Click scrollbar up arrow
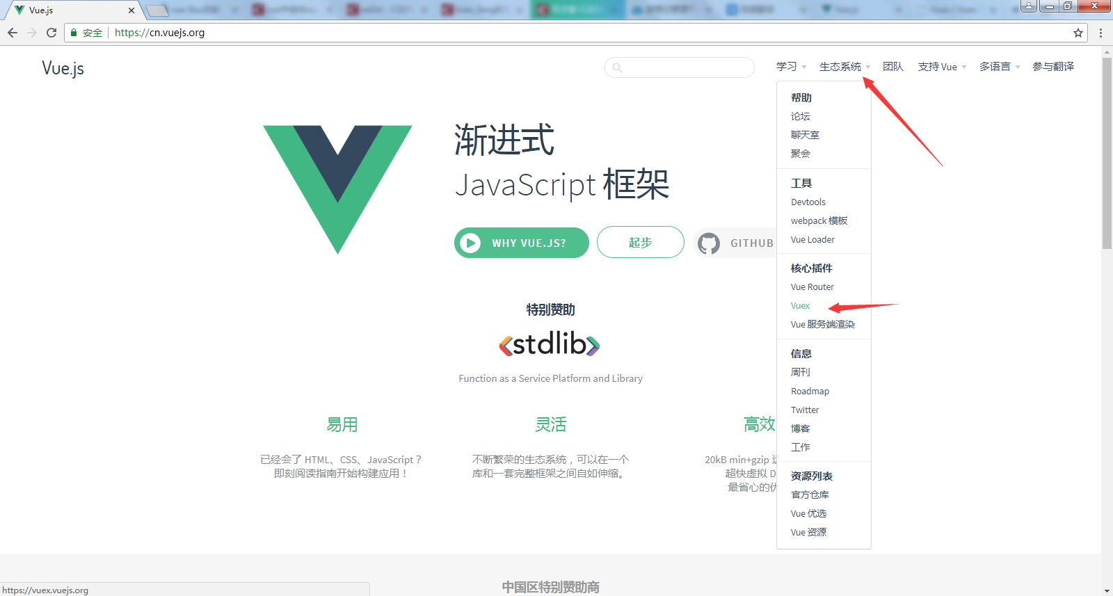1113x596 pixels. (1107, 51)
